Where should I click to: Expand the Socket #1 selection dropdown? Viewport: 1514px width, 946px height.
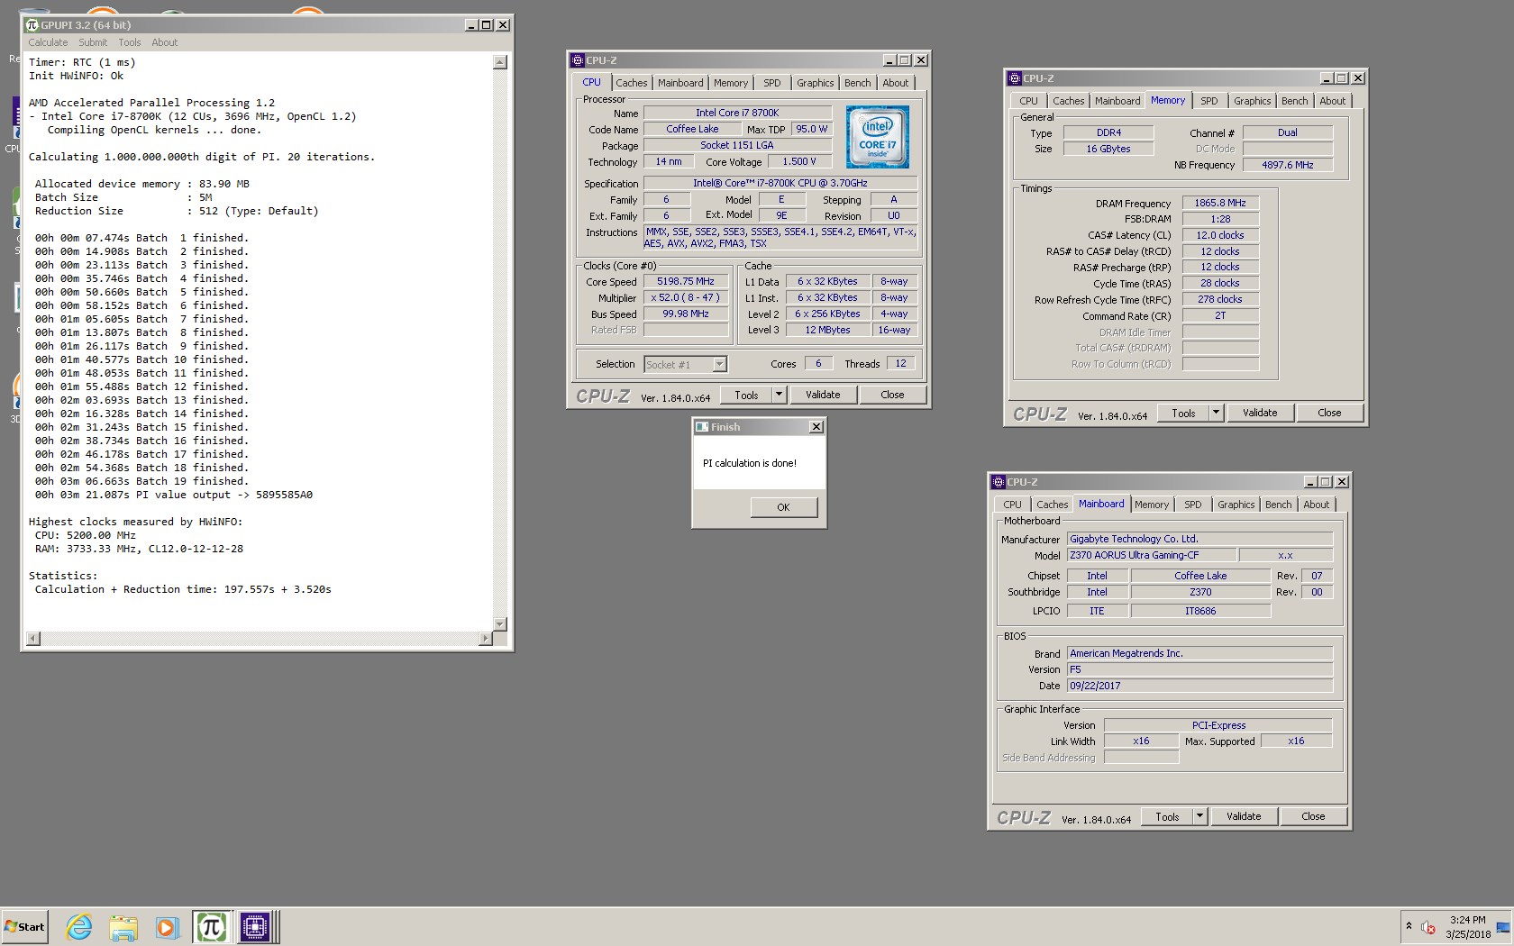pyautogui.click(x=719, y=365)
